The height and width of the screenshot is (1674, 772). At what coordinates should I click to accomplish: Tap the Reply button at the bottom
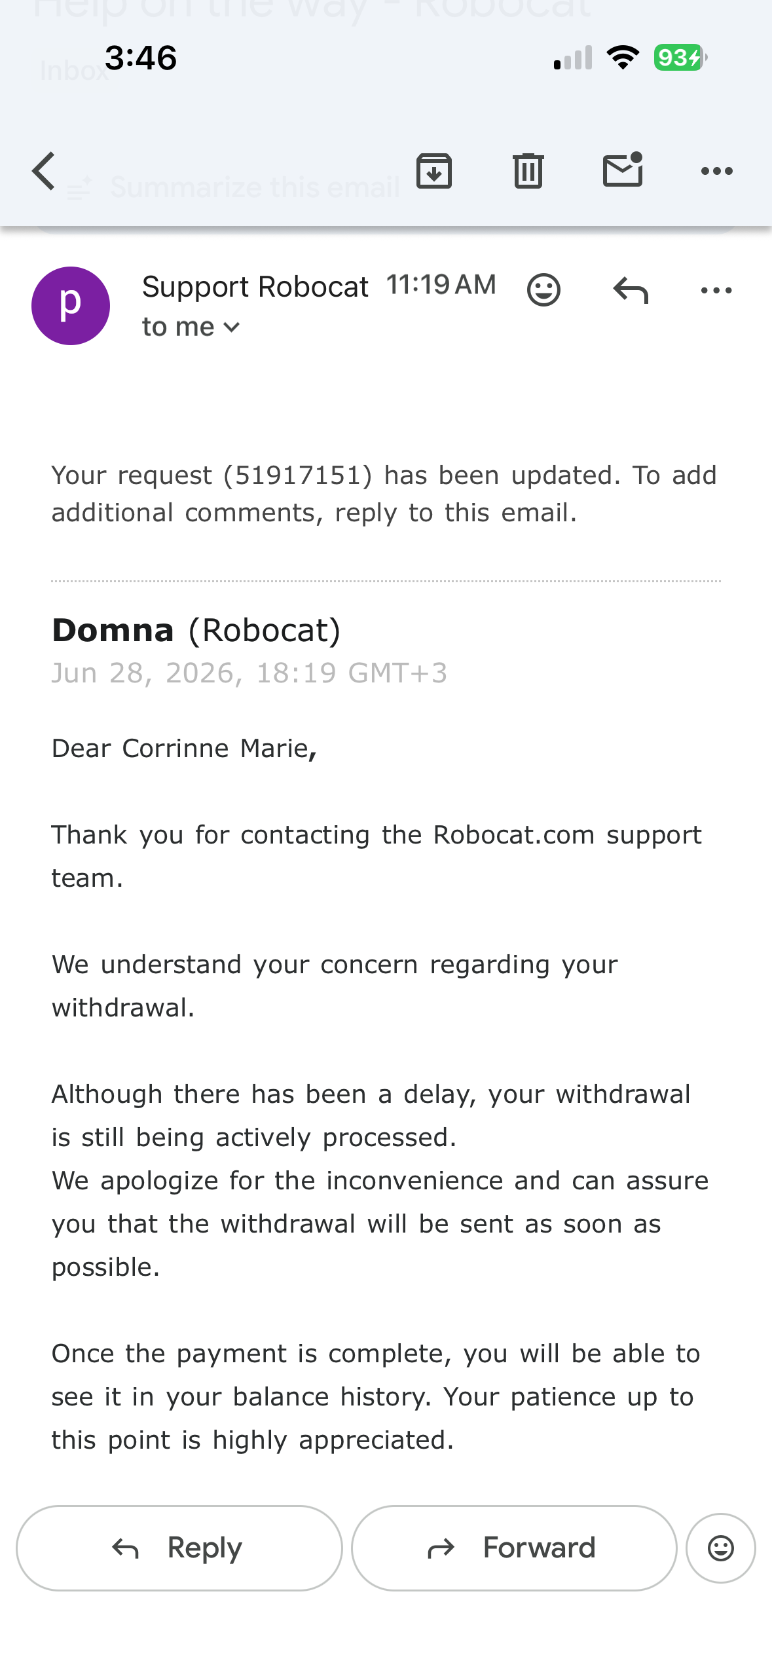179,1548
